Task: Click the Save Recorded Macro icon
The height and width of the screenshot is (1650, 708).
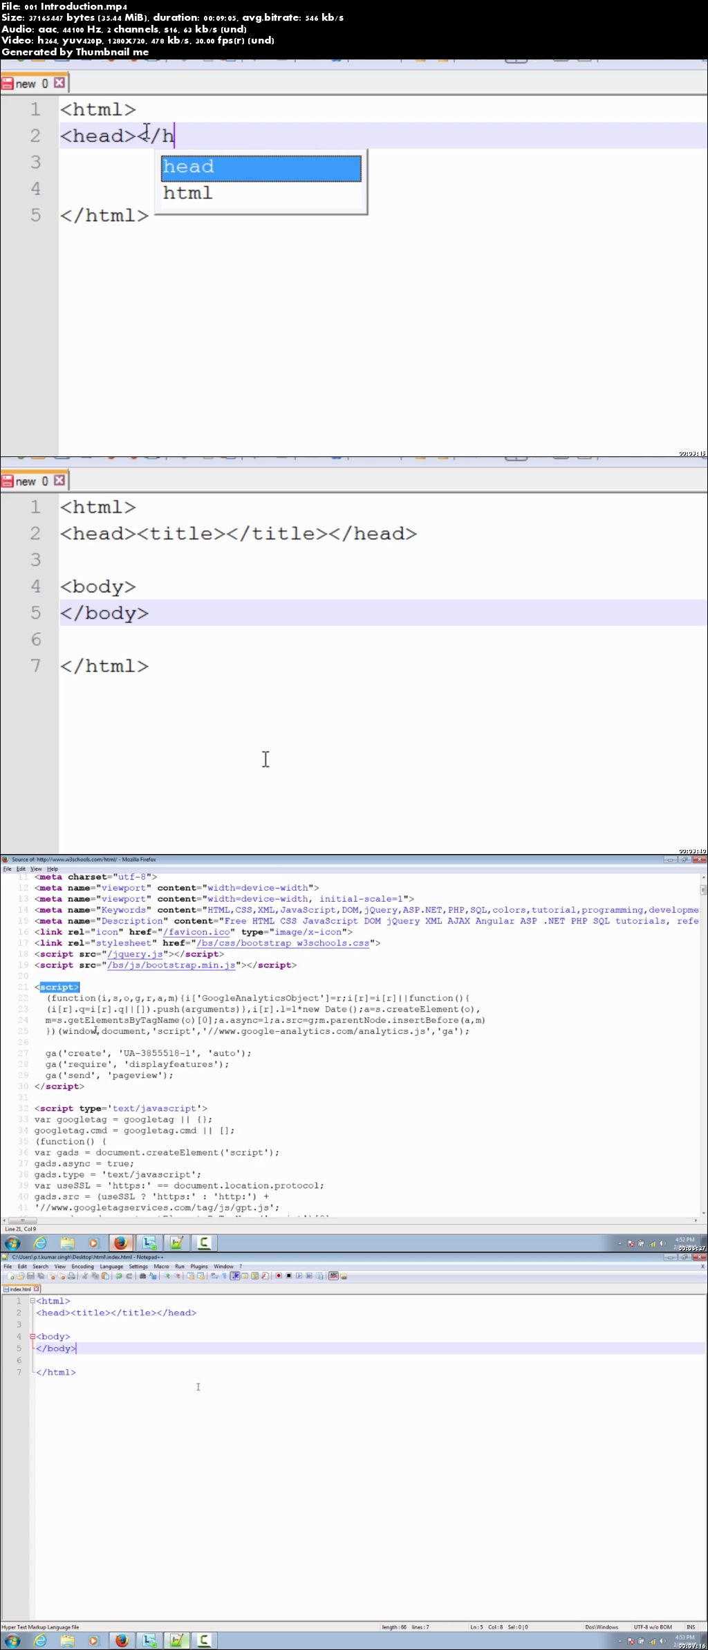Action: click(319, 1276)
